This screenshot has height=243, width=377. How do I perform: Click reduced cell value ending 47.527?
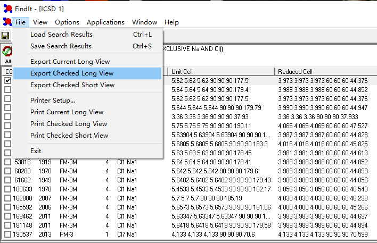[x=323, y=126]
